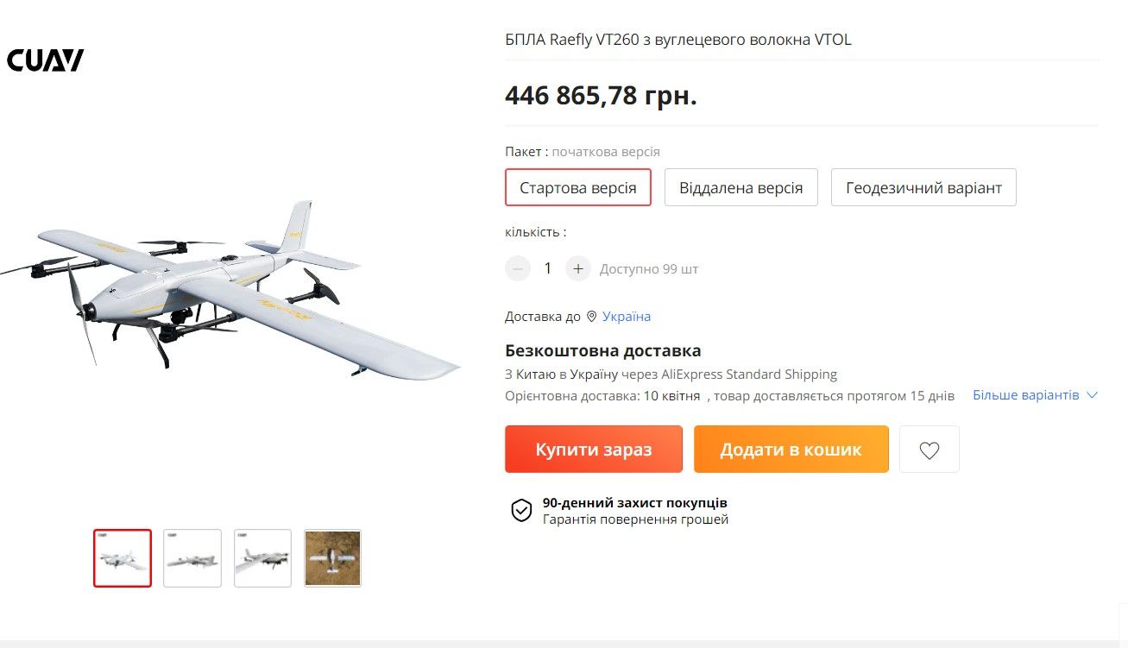1128x648 pixels.
Task: Click the buyer protection shield icon
Action: [521, 511]
